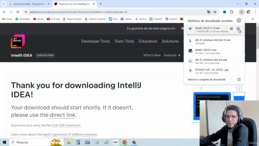Open the Udemy bookmark

click(126, 19)
